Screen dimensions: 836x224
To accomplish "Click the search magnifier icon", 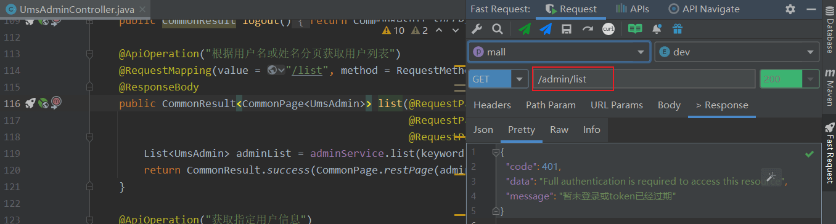I will click(x=497, y=29).
